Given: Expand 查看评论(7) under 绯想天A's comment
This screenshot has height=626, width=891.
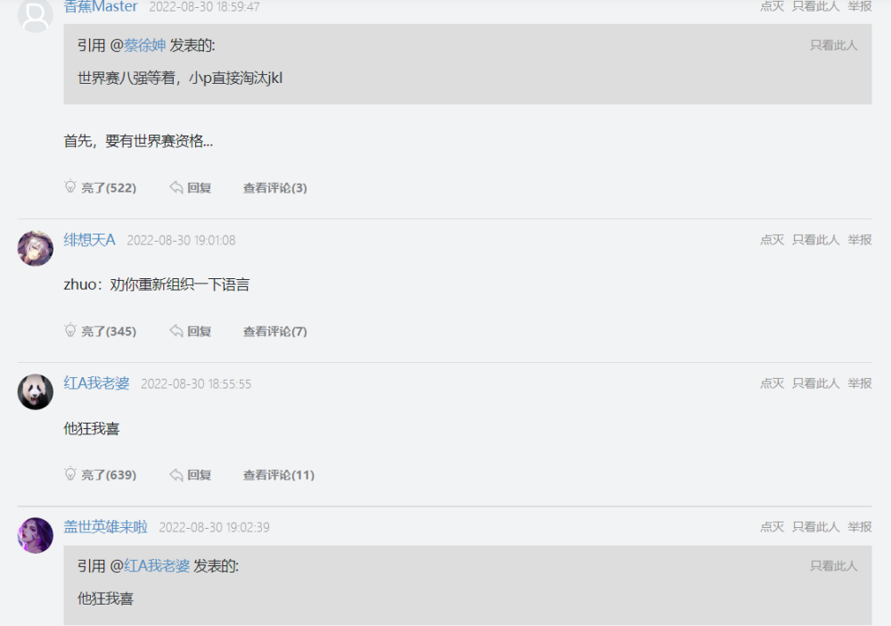Looking at the screenshot, I should click(x=274, y=332).
